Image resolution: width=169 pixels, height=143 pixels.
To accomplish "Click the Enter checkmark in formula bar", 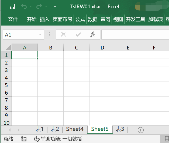I will coord(78,35).
